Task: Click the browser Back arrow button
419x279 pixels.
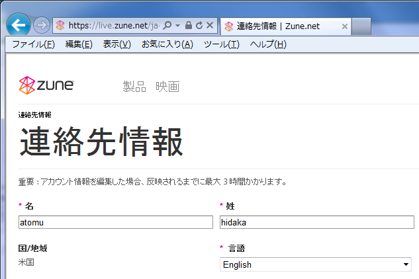Action: click(19, 25)
